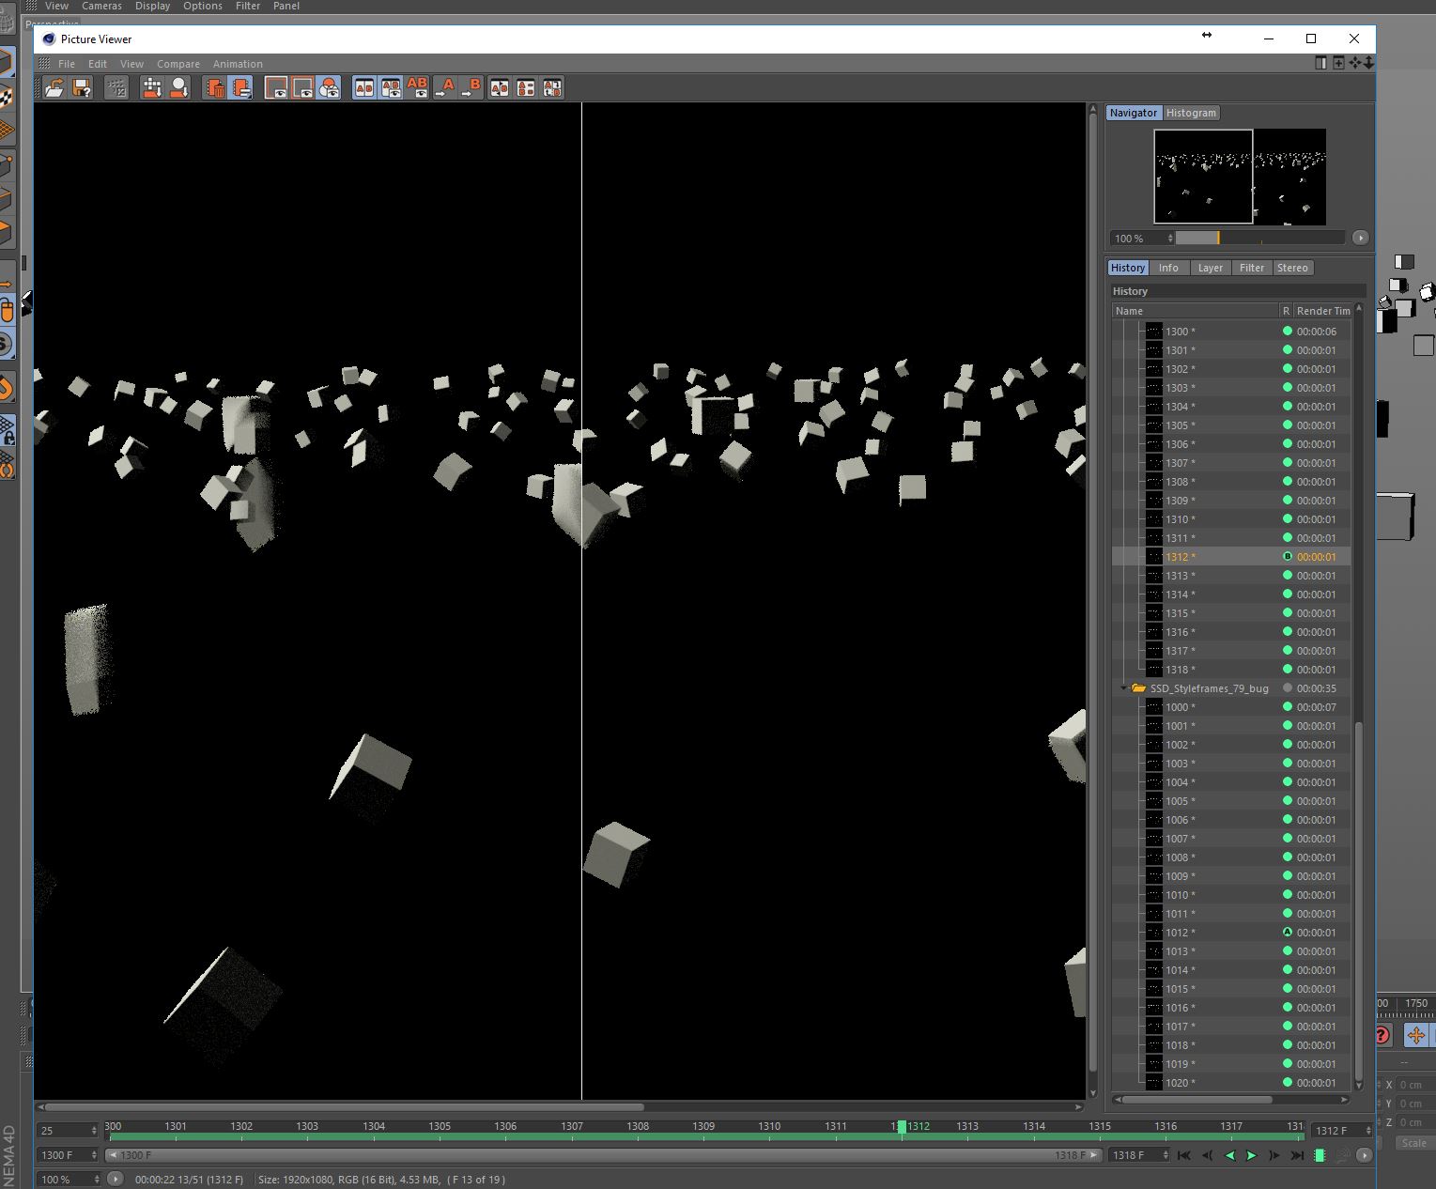Play the animation forwards
1436x1189 pixels.
[1251, 1155]
